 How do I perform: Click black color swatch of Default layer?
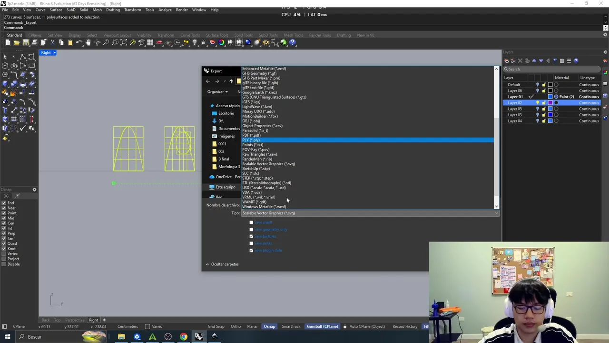click(x=550, y=85)
